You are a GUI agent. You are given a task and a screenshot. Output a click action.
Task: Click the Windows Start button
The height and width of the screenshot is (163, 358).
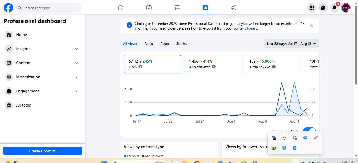(x=104, y=162)
